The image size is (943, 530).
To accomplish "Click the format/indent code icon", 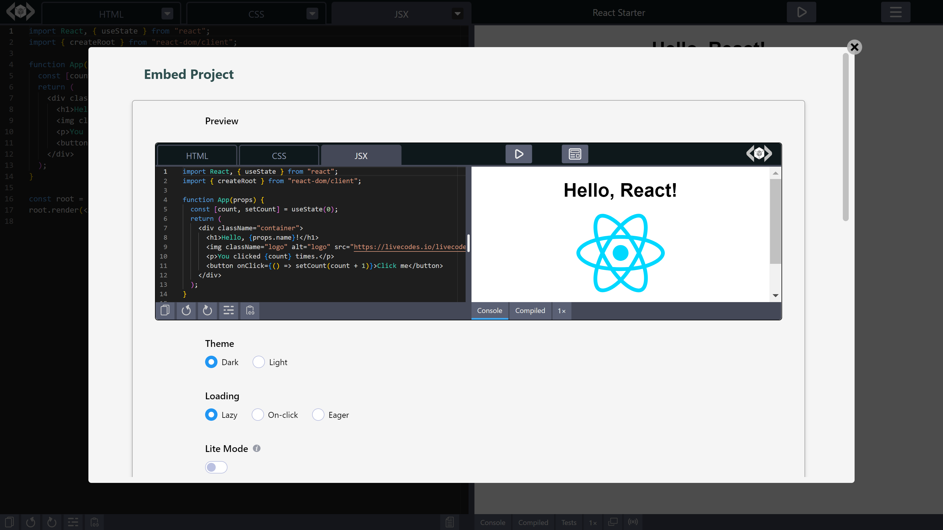I will [x=229, y=311].
